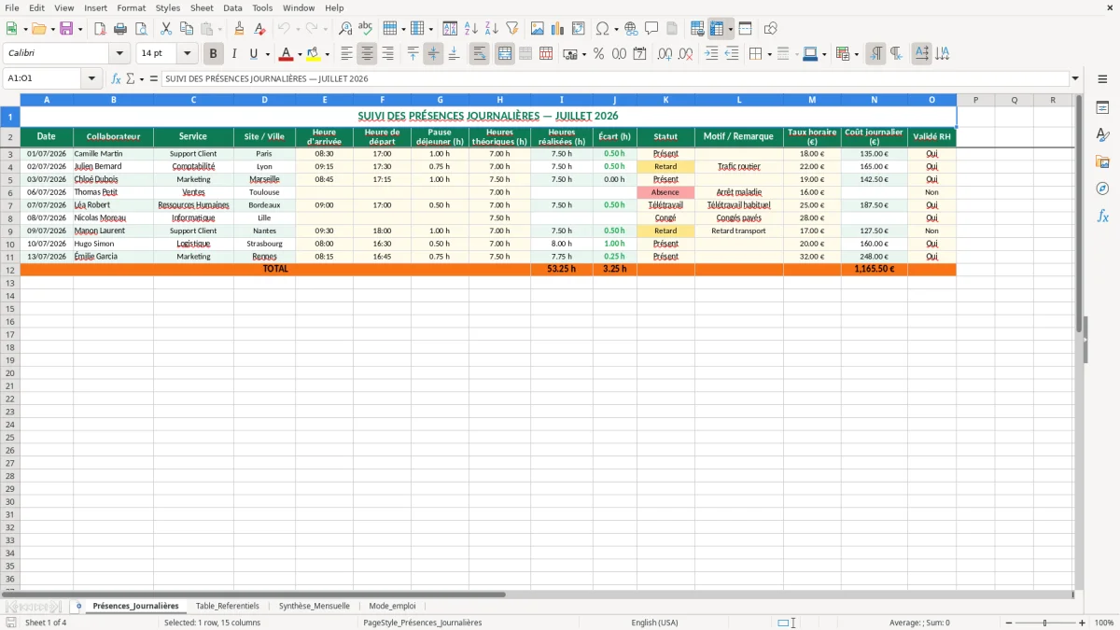
Task: Click the Clear Direct Formatting icon
Action: pos(259,29)
